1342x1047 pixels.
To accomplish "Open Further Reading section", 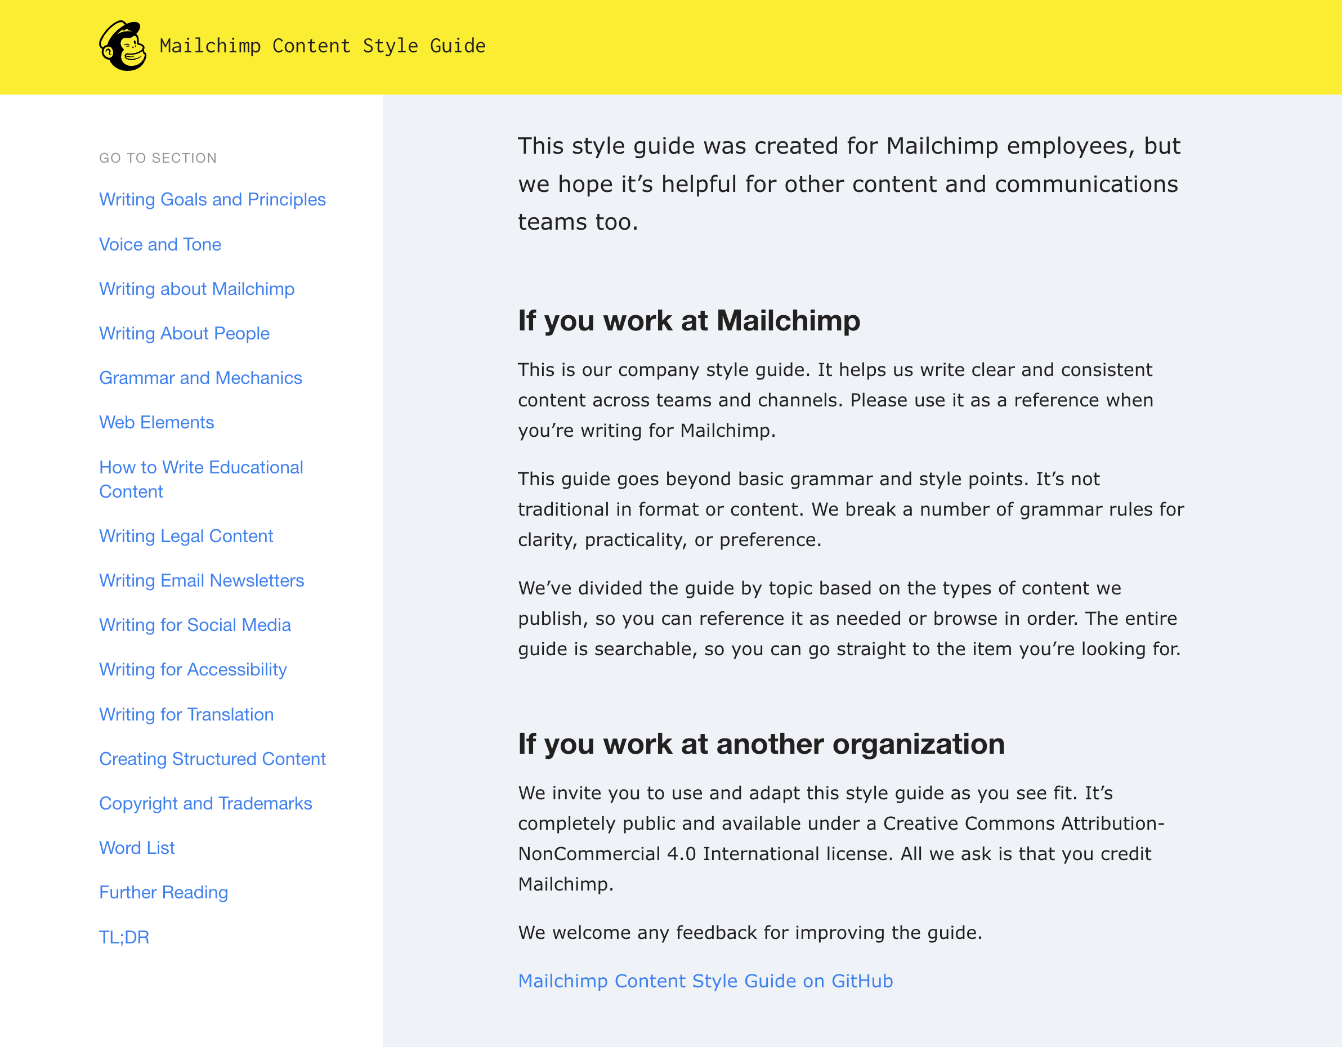I will 163,892.
